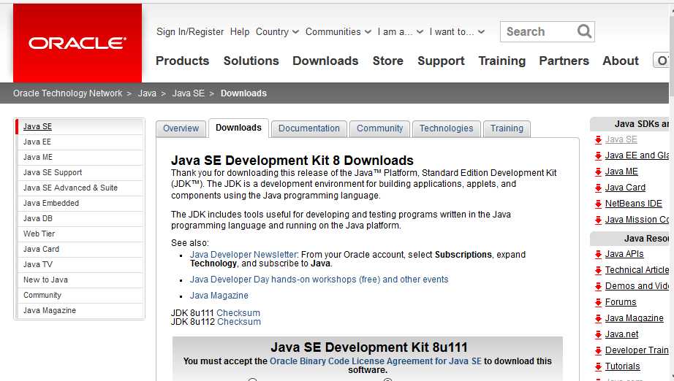Open the Training main menu
Viewport: 674px width, 381px height.
tap(502, 61)
